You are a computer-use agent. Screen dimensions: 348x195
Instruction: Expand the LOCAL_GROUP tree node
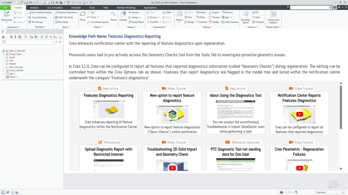point(3,71)
